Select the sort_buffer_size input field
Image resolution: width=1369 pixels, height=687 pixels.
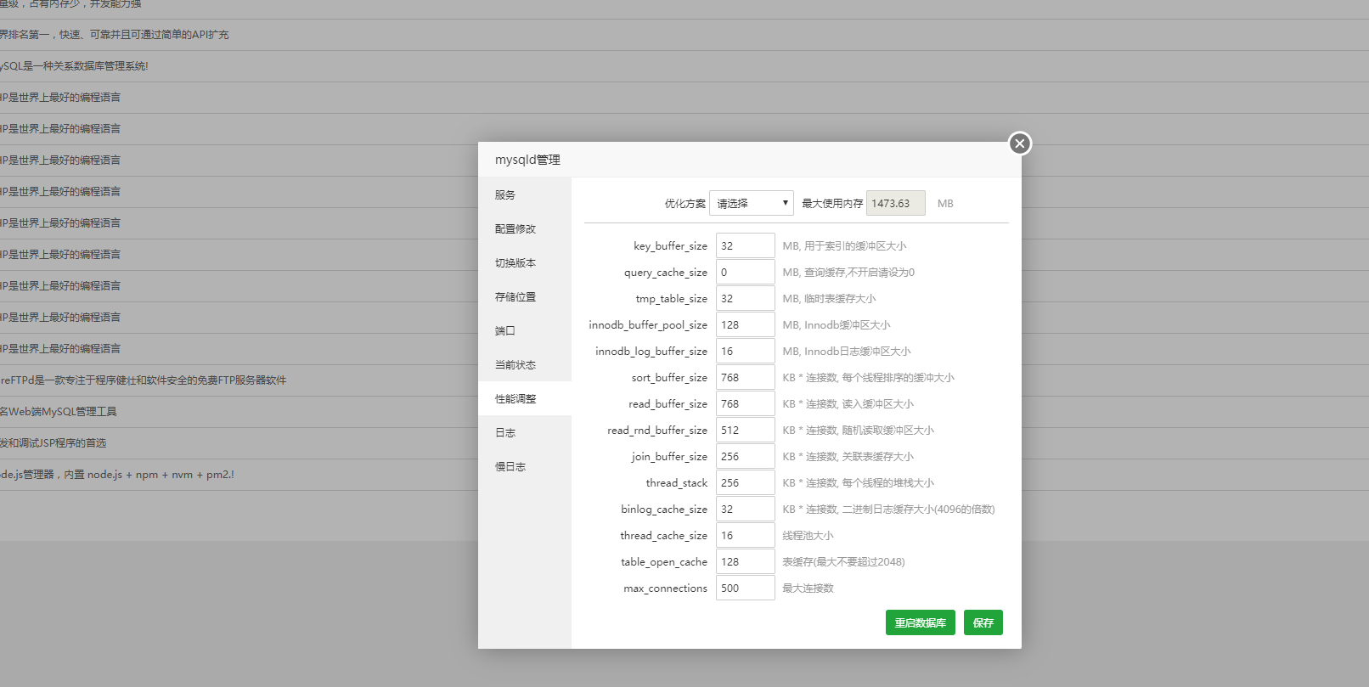click(x=746, y=377)
